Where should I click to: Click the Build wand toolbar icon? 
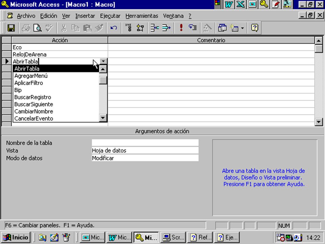coord(208,28)
